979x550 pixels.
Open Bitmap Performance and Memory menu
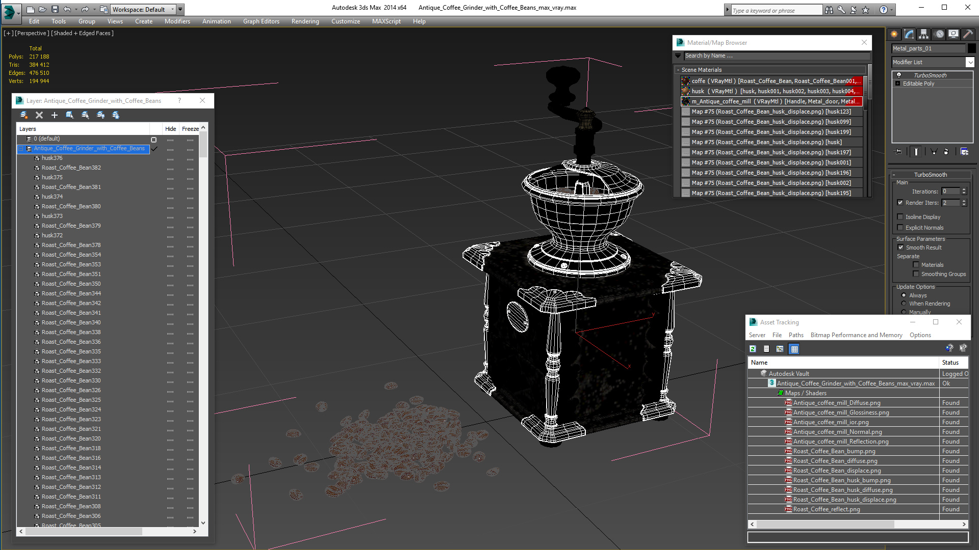pyautogui.click(x=856, y=335)
